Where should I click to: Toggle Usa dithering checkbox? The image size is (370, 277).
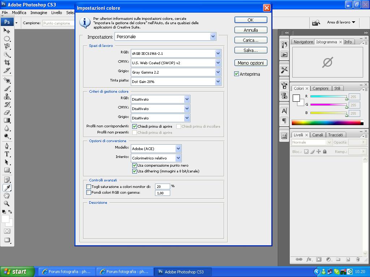[134, 171]
